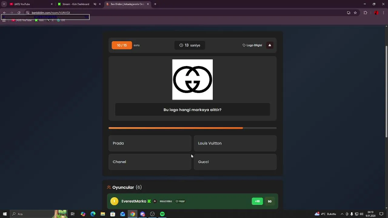The image size is (388, 218).
Task: Select the Ben Bildim browser tab
Action: tap(127, 4)
